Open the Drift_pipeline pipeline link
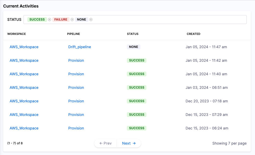255x155 pixels. (x=79, y=47)
